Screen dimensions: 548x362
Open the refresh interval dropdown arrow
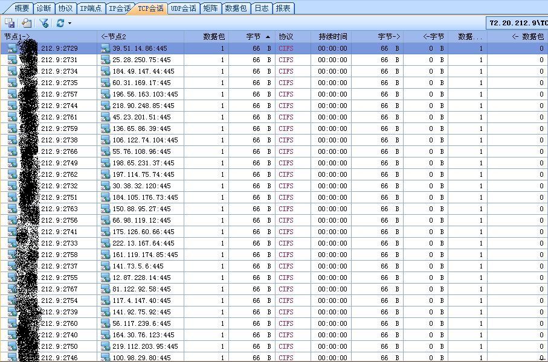(68, 22)
